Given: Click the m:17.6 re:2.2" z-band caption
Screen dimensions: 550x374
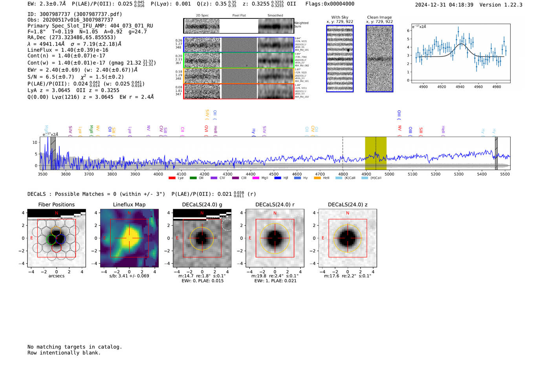Looking at the screenshot, I should 348,276.
